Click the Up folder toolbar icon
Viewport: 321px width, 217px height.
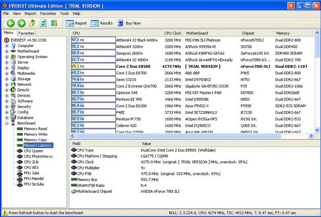pyautogui.click(x=32, y=23)
